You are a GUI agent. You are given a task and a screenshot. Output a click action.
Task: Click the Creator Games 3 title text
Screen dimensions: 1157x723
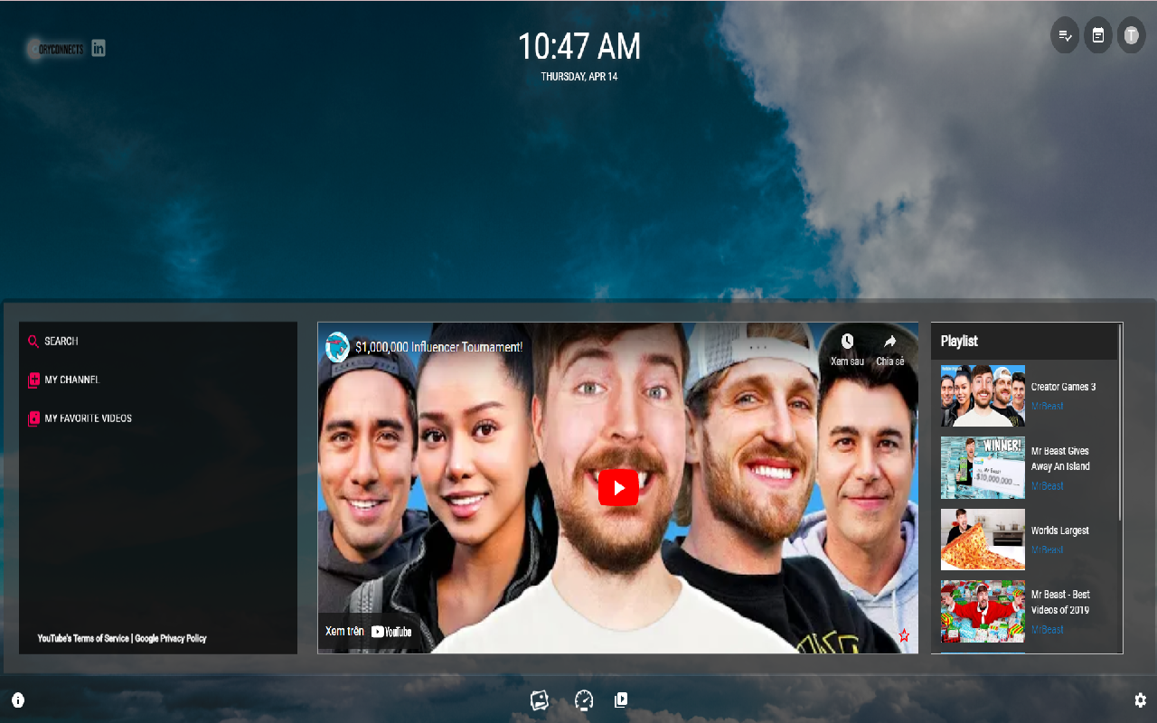(x=1063, y=387)
